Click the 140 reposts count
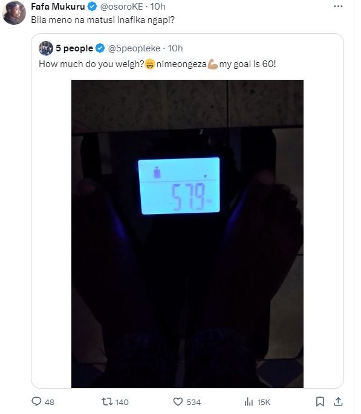The image size is (361, 414). (x=122, y=402)
